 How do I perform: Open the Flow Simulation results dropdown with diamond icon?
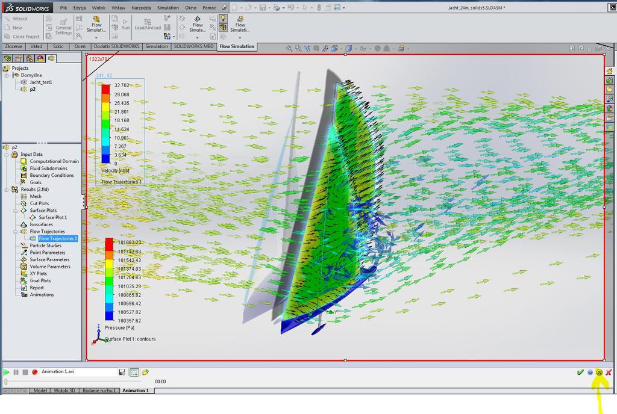[198, 26]
